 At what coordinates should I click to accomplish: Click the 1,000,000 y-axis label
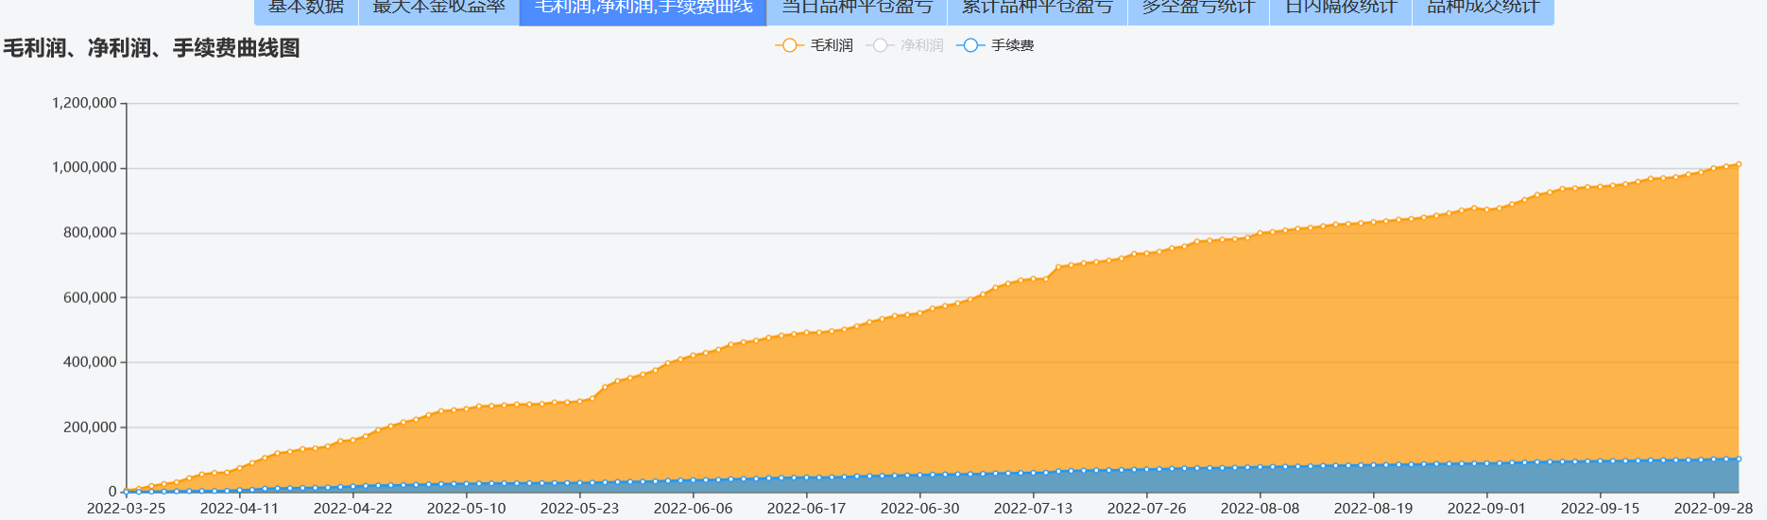(x=84, y=168)
